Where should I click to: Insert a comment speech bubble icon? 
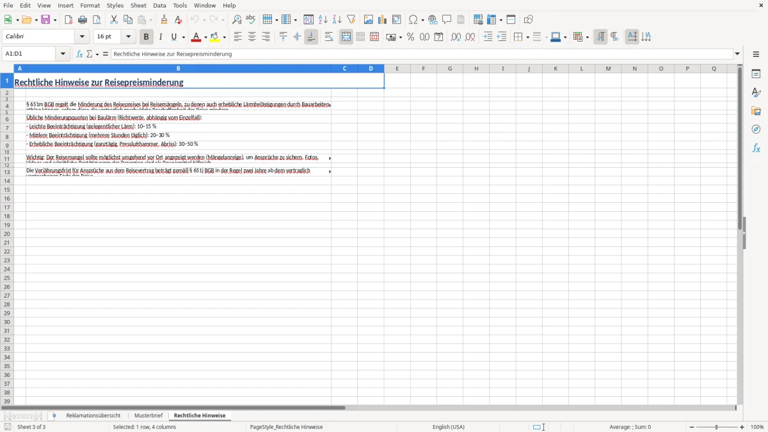tap(447, 20)
